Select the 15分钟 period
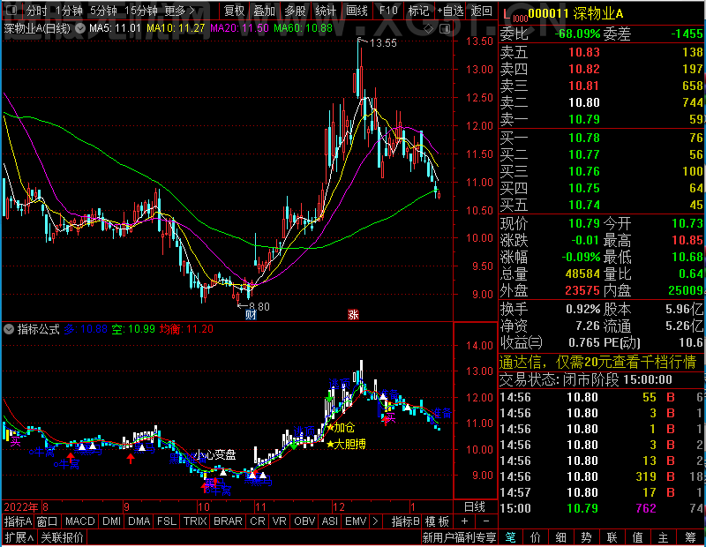This screenshot has width=706, height=547. coord(141,10)
